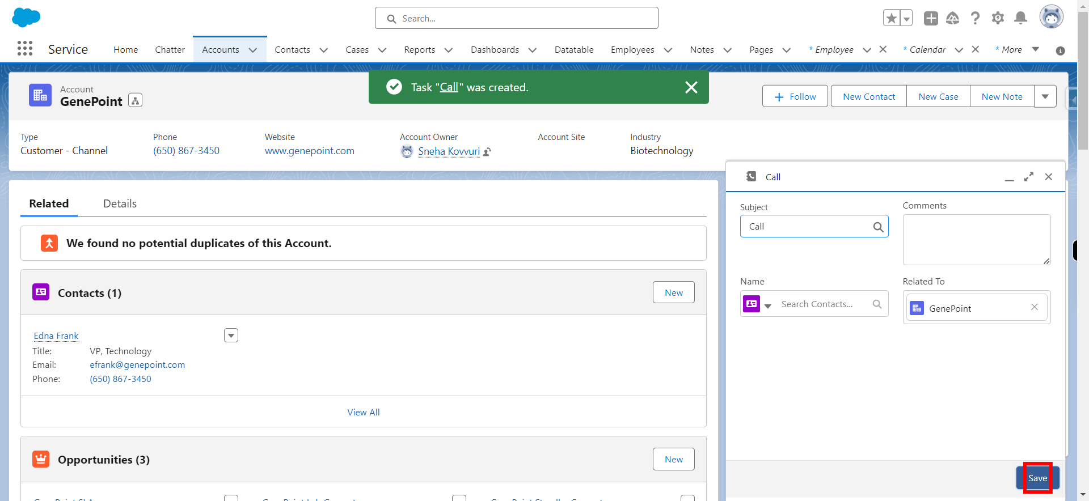Open the Trailhead guidance icon
1089x501 pixels.
pyautogui.click(x=953, y=18)
